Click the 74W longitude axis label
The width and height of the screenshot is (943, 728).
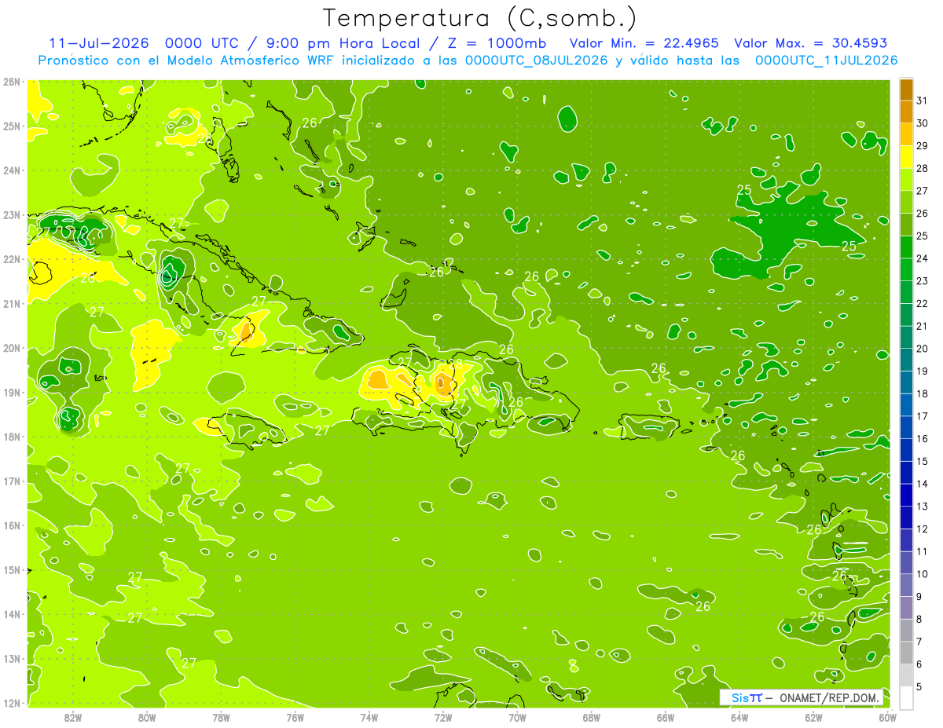click(x=369, y=717)
